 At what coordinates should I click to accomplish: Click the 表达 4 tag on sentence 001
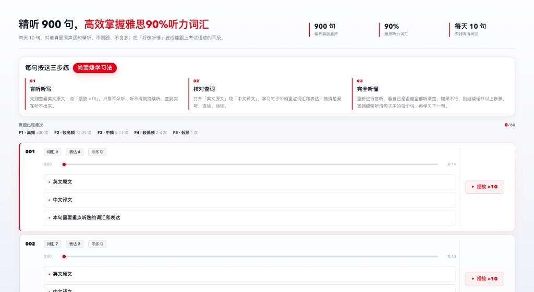click(75, 152)
